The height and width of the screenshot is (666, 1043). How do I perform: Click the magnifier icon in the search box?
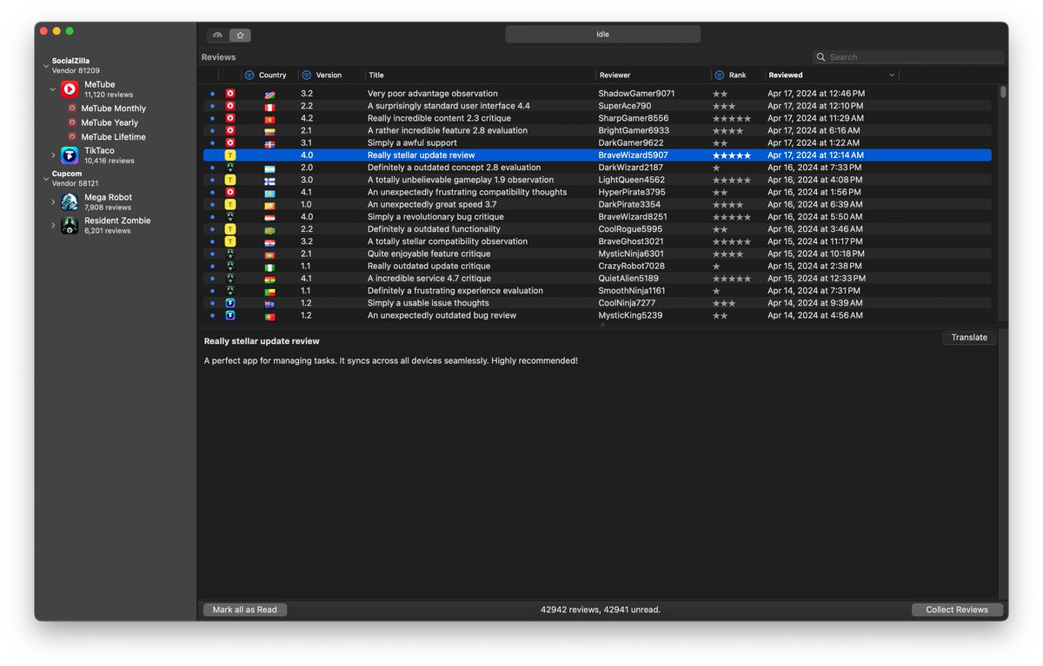tap(821, 57)
